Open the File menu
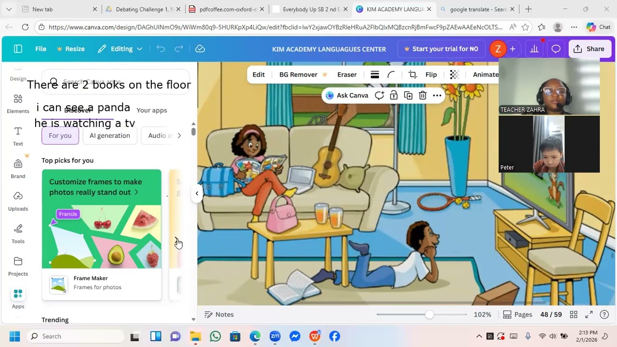The width and height of the screenshot is (617, 347). click(x=40, y=49)
